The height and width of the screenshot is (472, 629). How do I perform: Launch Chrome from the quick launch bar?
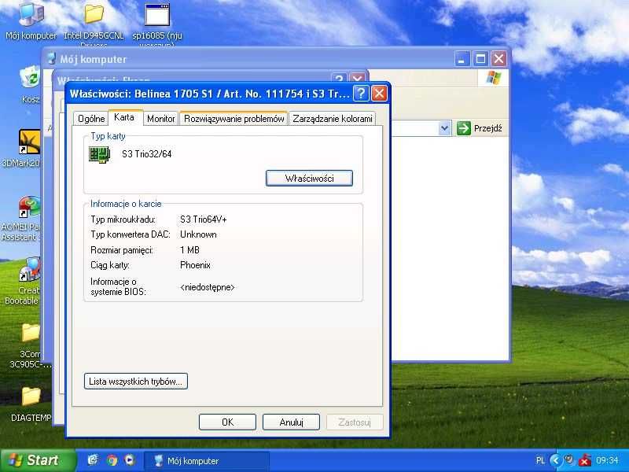[112, 460]
